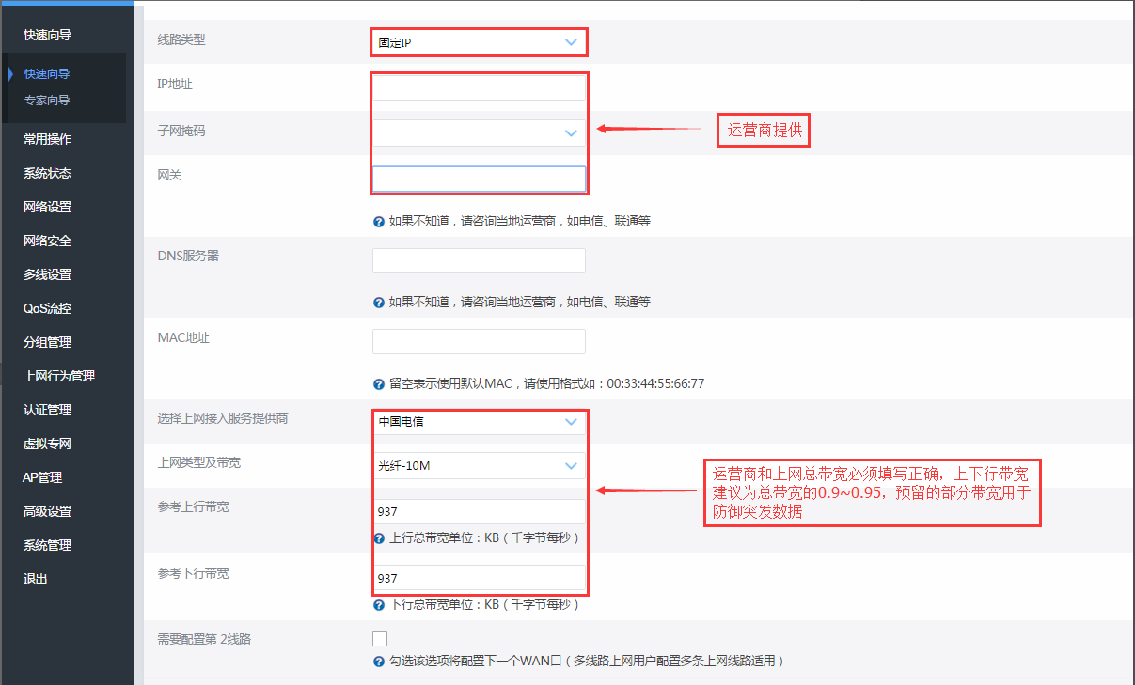Focus the 网关 input field
Screen dimensions: 1135x685
pos(478,179)
